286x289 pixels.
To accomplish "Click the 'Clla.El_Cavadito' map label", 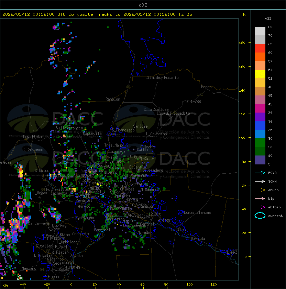I will (173, 113).
